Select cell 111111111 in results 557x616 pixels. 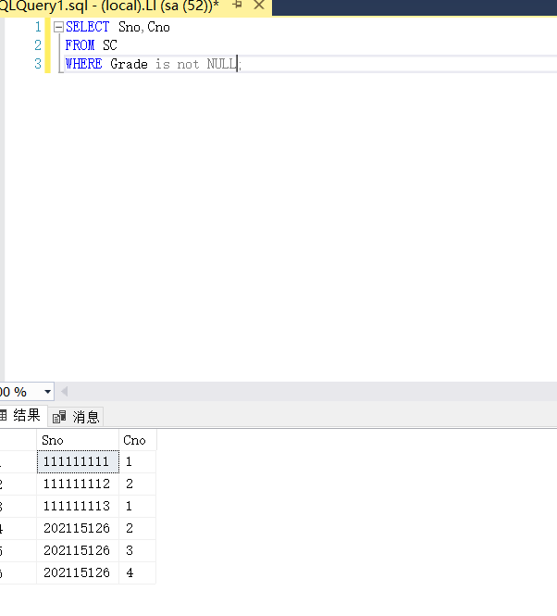[78, 462]
